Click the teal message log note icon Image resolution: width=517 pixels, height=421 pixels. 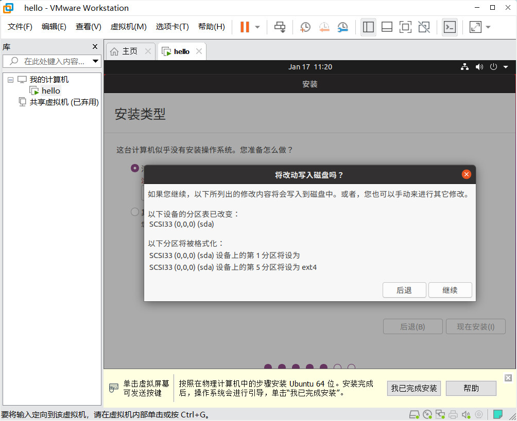click(497, 414)
